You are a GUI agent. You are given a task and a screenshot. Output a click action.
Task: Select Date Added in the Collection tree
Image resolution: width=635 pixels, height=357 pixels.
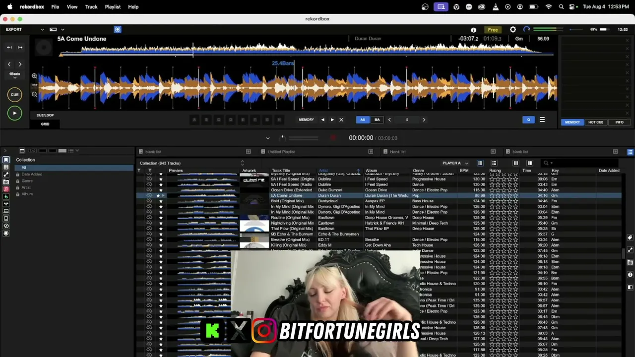(x=32, y=174)
